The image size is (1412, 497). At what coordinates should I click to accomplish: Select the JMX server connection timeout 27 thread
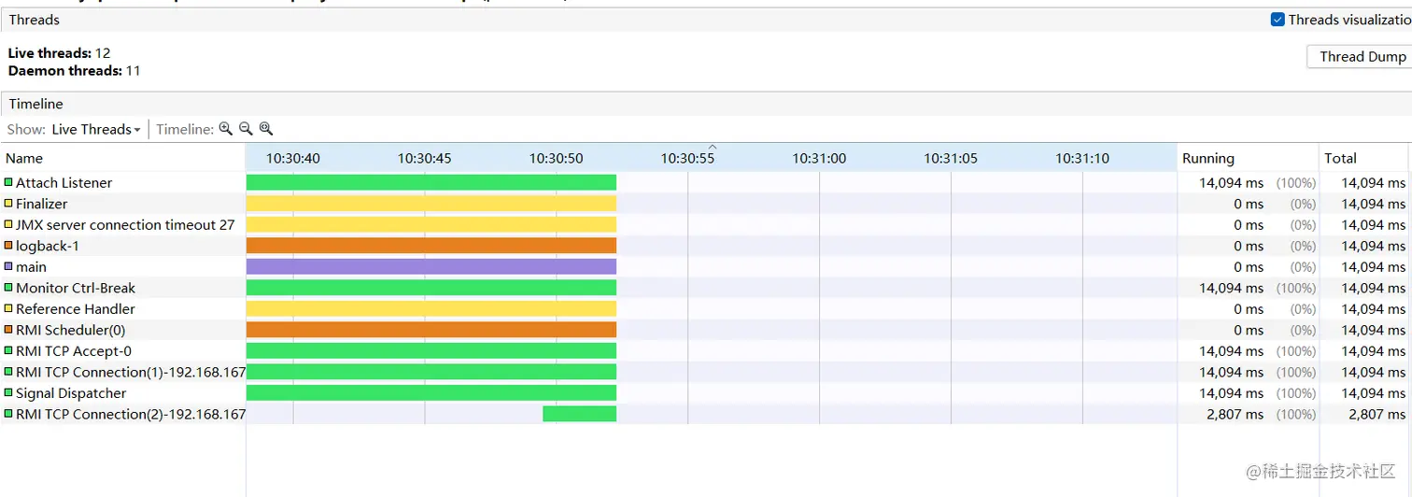click(x=125, y=225)
